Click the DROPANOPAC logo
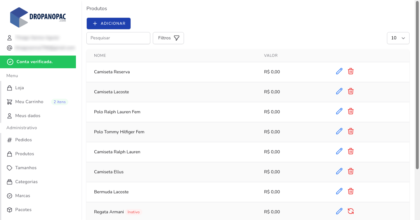 pyautogui.click(x=38, y=17)
